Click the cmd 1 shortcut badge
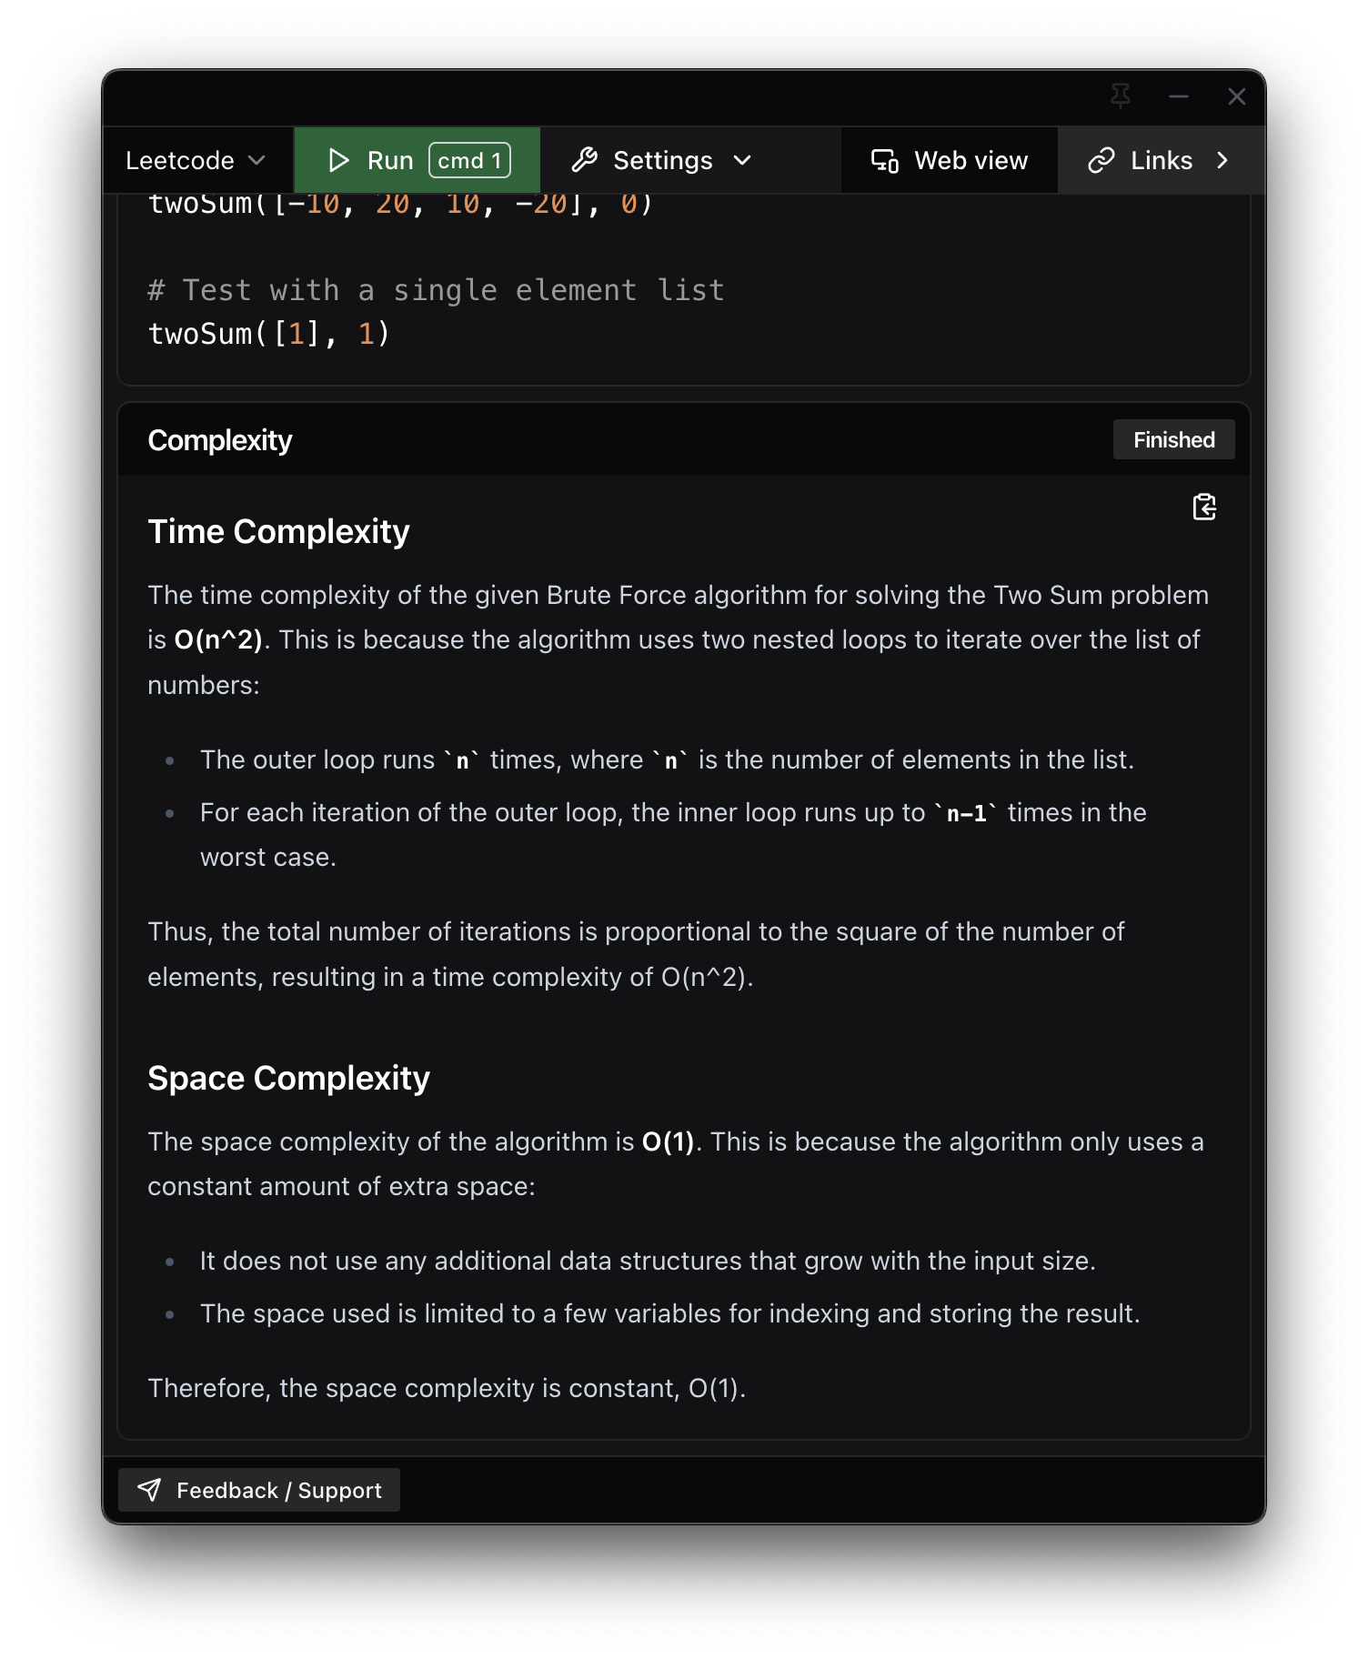Screen dimensions: 1368x1659 click(469, 160)
